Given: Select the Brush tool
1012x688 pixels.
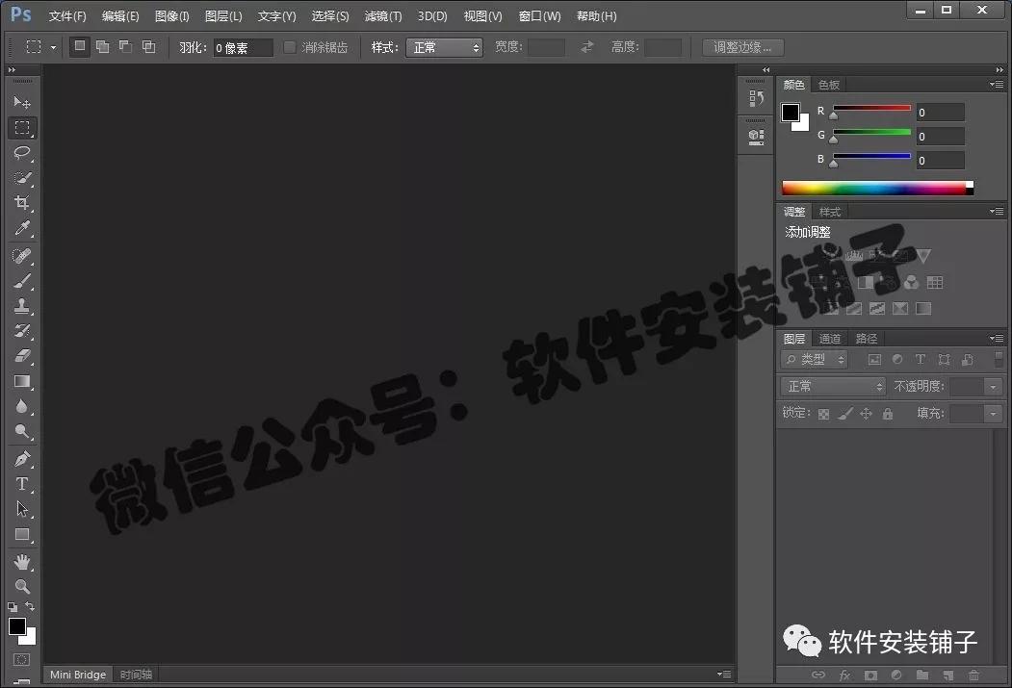Looking at the screenshot, I should pos(22,280).
